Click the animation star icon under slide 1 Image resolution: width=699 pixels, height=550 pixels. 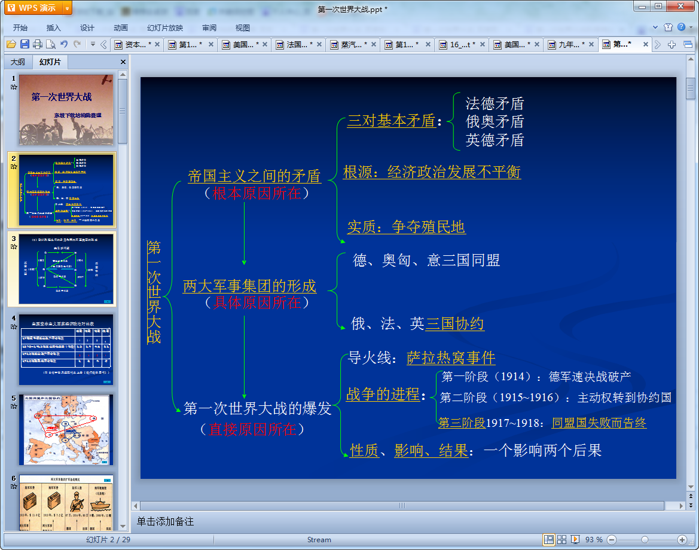(14, 87)
